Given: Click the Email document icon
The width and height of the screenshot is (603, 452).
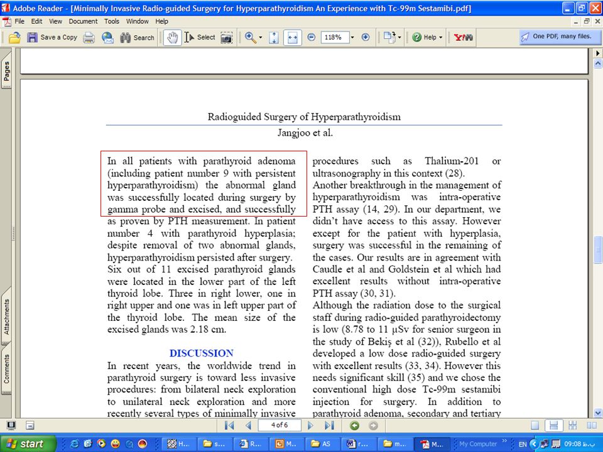Looking at the screenshot, I should point(107,37).
